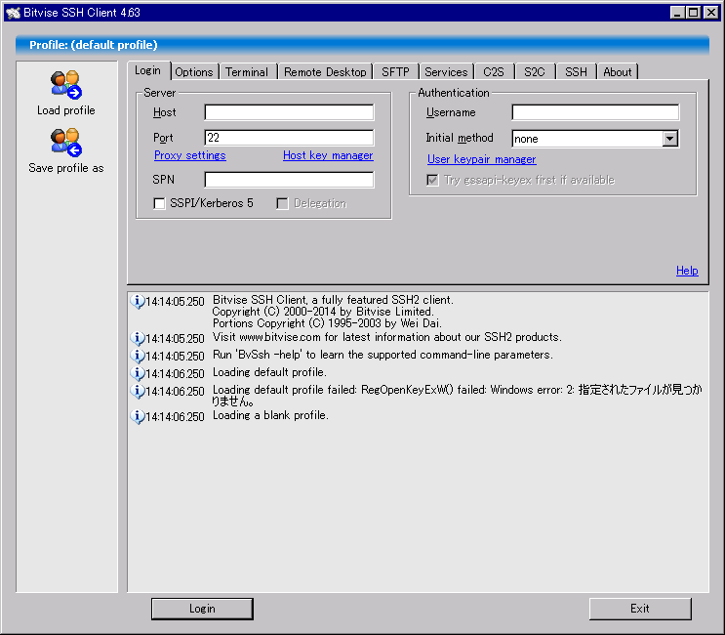The image size is (725, 635).
Task: Toggle the Delegation checkbox
Action: coord(282,203)
